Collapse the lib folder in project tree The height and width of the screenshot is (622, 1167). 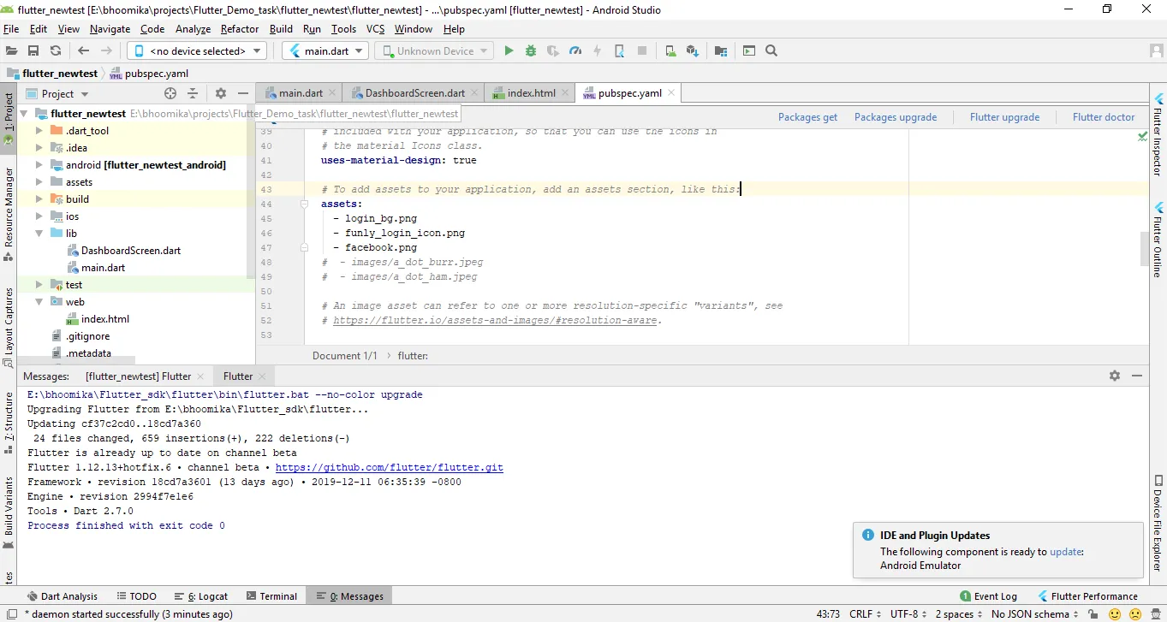tap(39, 234)
